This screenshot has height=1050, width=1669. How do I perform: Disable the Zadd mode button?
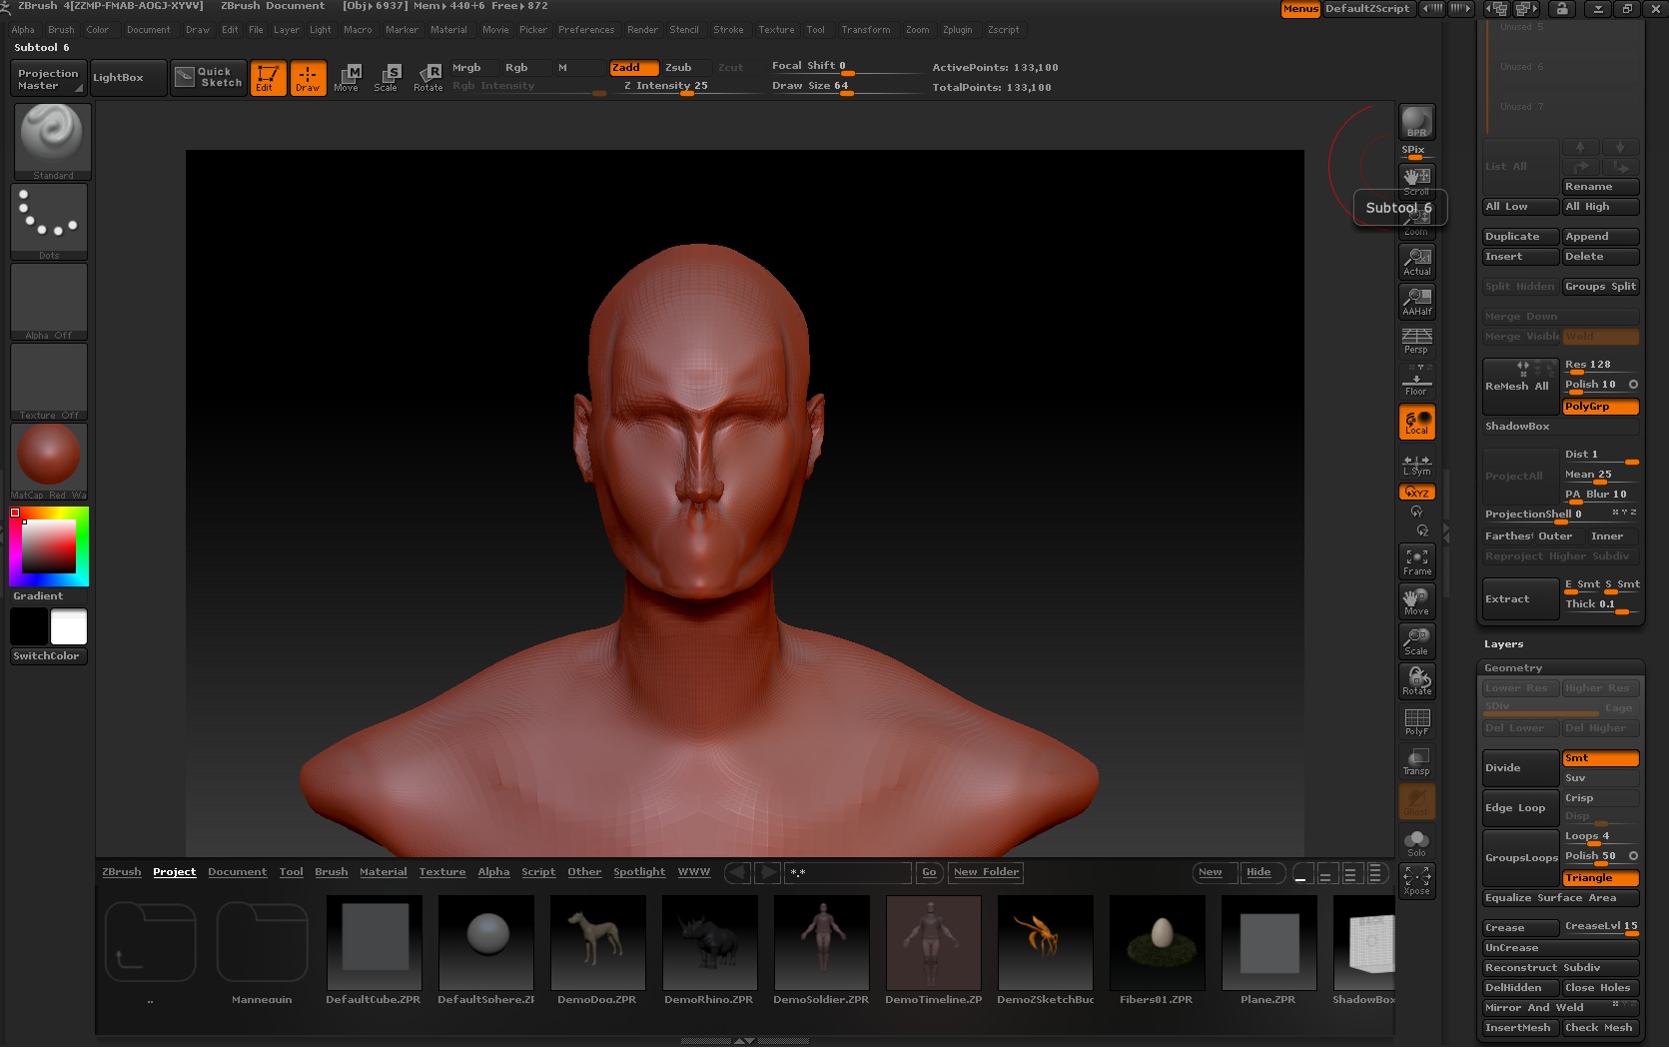pyautogui.click(x=633, y=68)
